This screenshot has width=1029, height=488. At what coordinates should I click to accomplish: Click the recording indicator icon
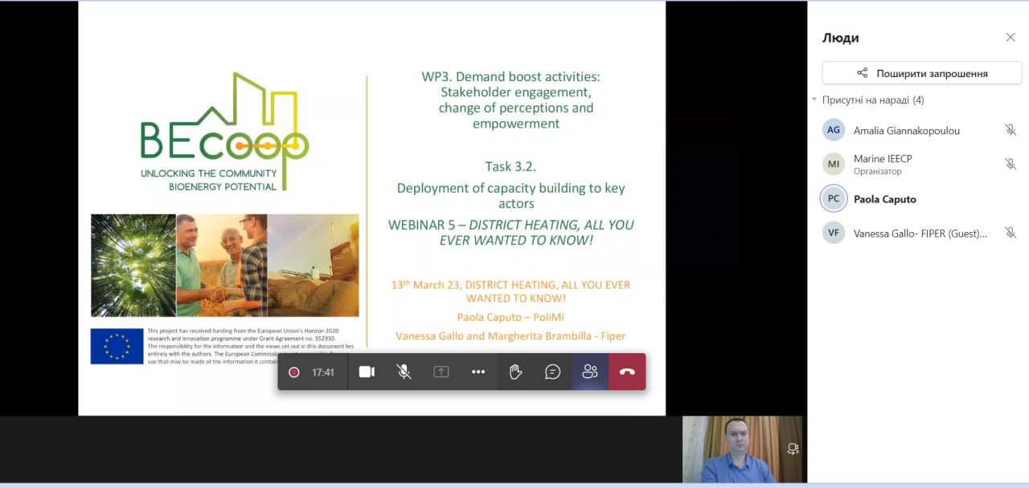click(294, 372)
